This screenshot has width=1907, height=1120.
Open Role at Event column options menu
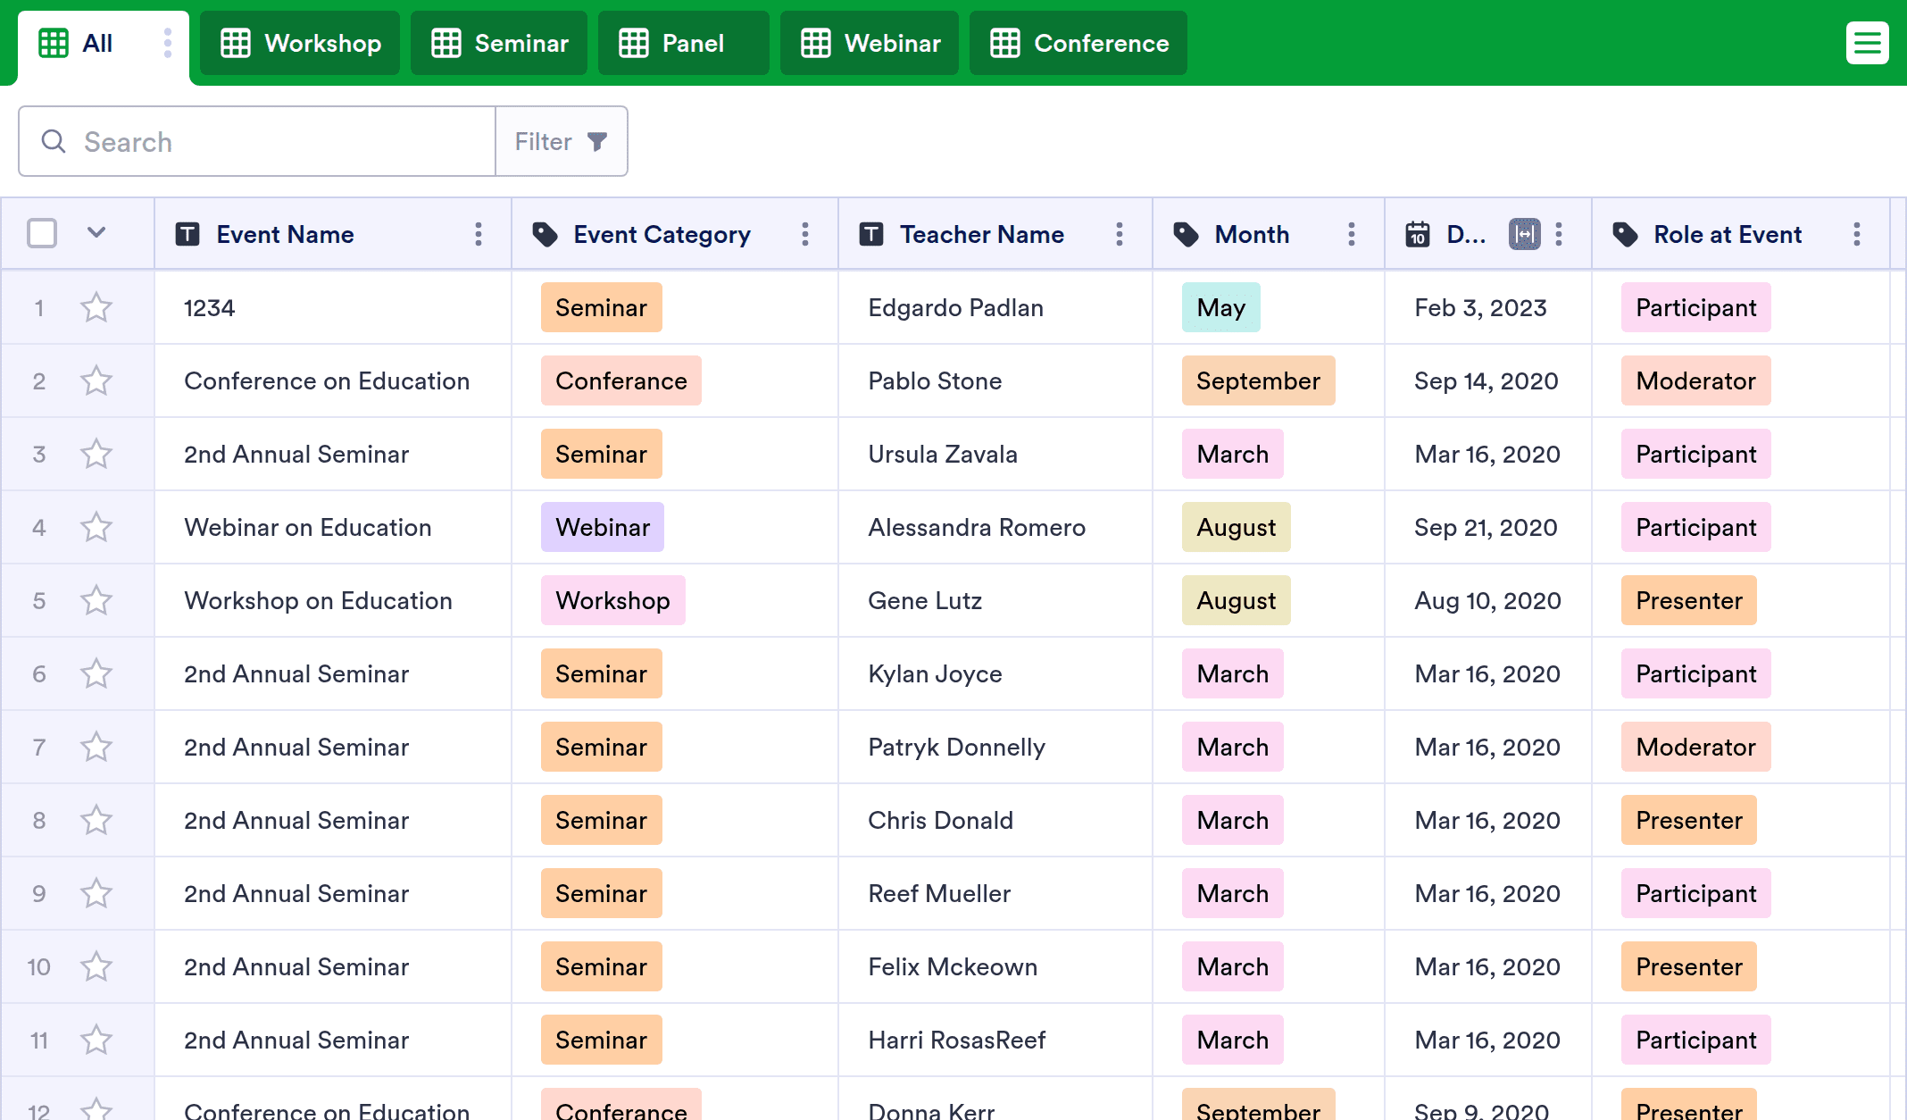(x=1857, y=234)
